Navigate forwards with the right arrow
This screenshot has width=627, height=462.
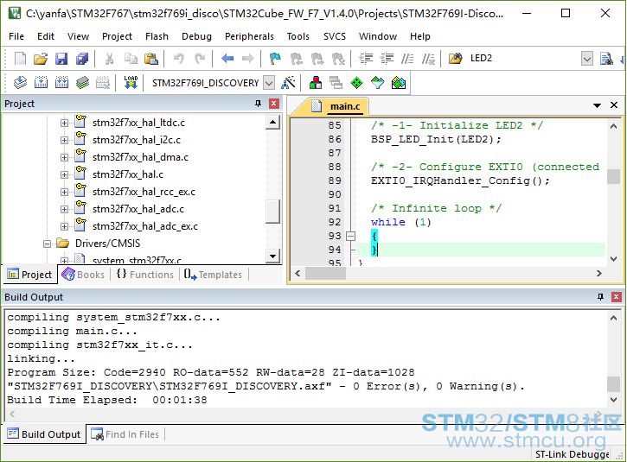pos(248,59)
